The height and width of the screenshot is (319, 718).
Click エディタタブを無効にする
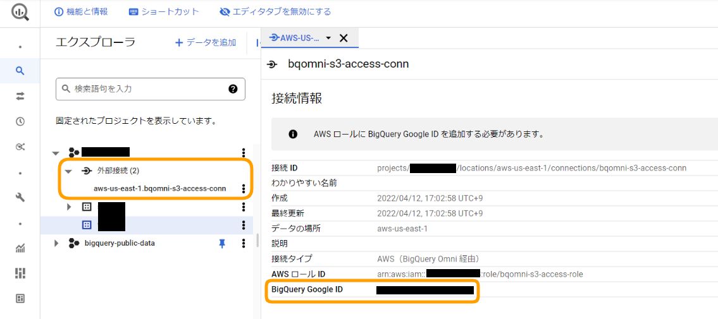point(275,12)
